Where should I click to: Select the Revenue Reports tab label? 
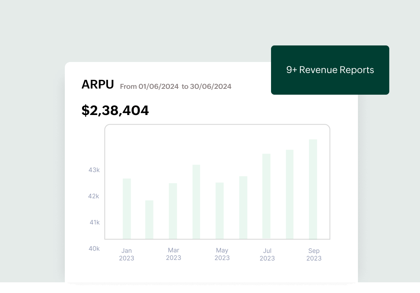point(330,70)
